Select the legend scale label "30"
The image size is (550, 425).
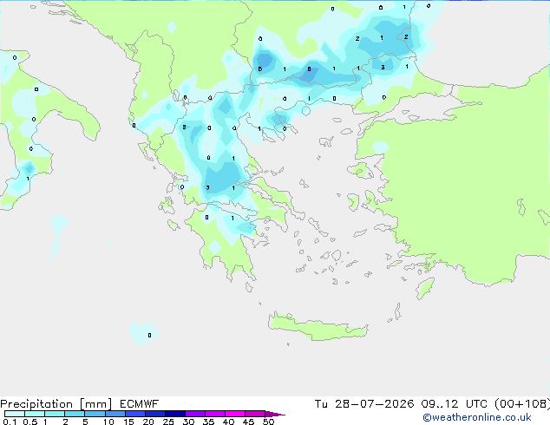click(188, 422)
